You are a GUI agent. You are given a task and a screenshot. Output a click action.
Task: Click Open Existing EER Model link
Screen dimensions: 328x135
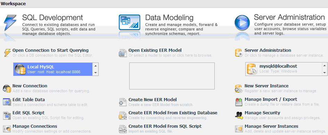155,50
